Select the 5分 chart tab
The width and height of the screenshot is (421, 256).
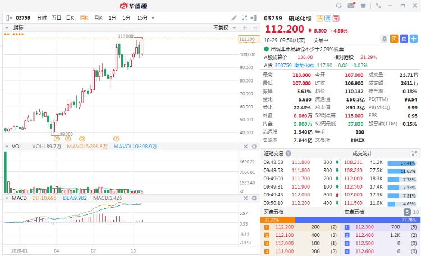126,18
